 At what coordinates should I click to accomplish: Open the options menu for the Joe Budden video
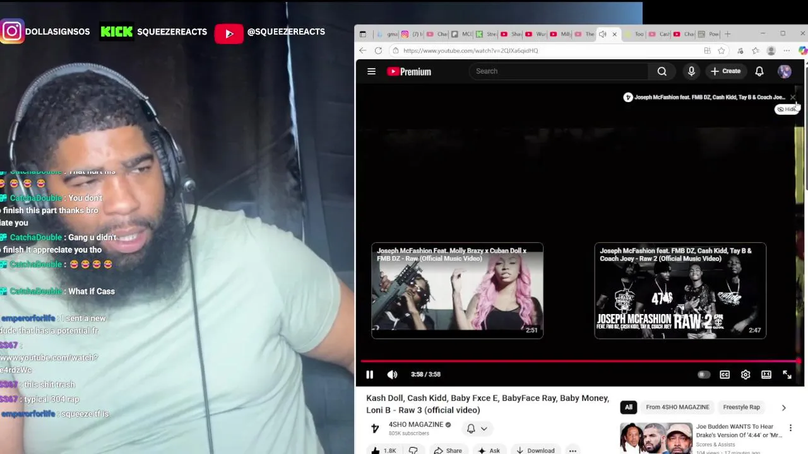(790, 428)
